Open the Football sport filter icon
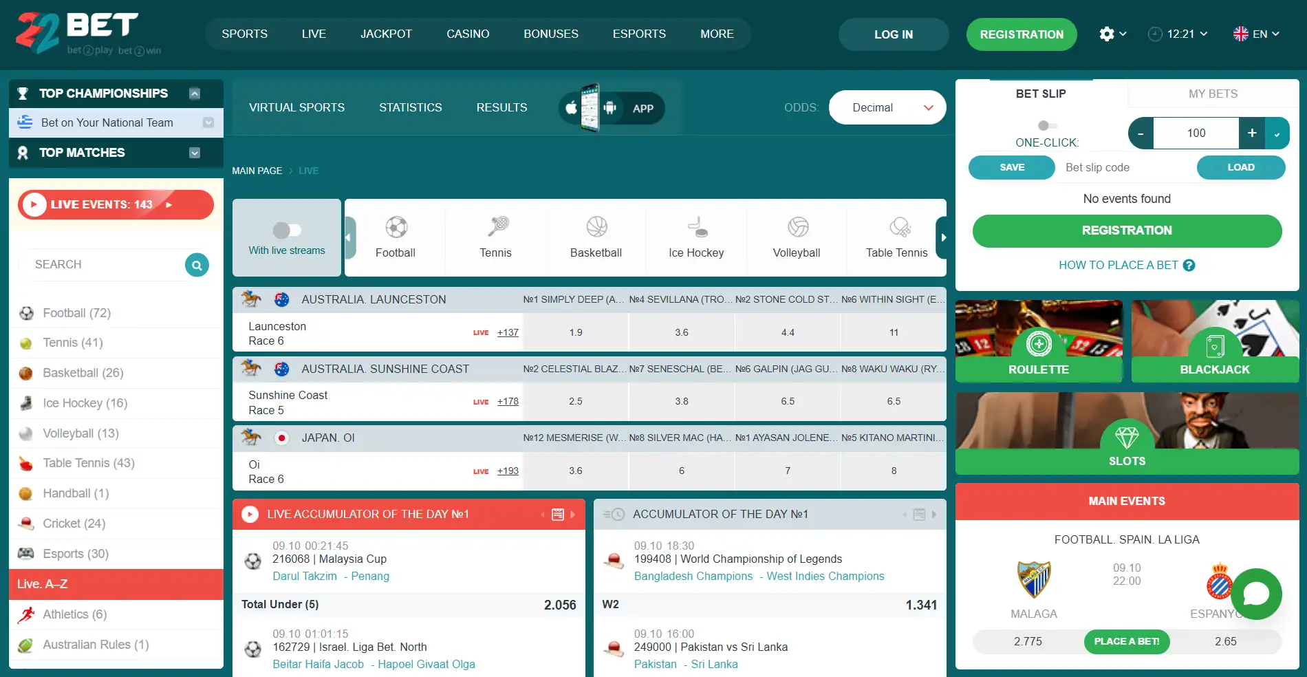 [396, 227]
